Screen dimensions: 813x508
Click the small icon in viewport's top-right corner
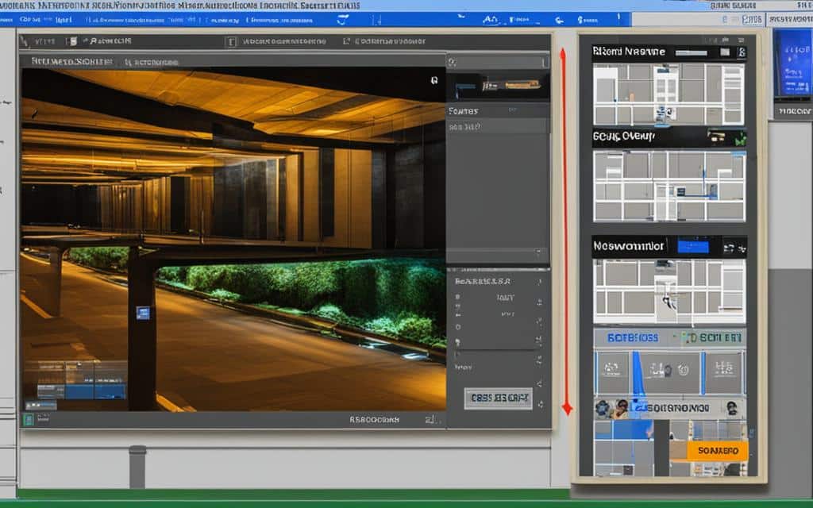tap(434, 80)
